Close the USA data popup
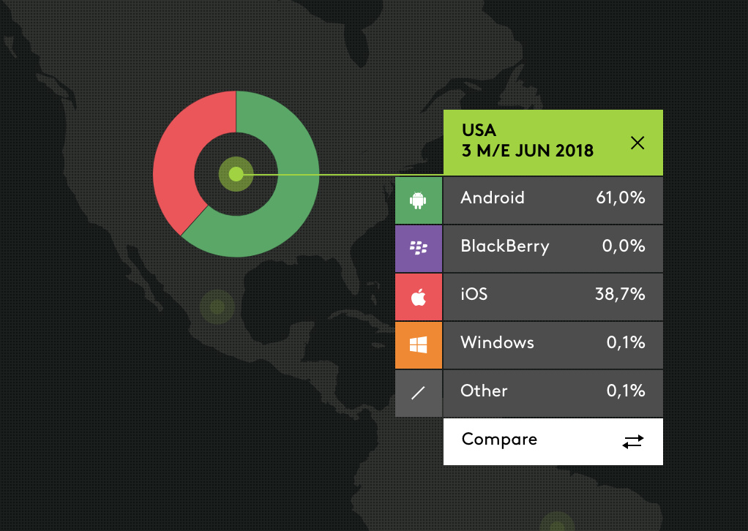Screen dimensions: 748x531 637,143
